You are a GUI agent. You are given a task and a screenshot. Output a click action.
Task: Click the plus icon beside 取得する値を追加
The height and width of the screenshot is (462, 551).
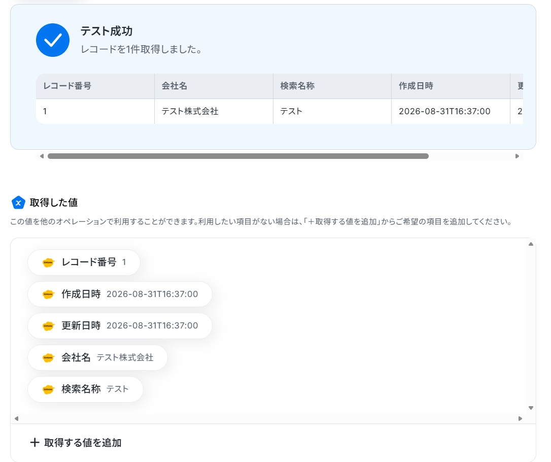click(x=35, y=442)
